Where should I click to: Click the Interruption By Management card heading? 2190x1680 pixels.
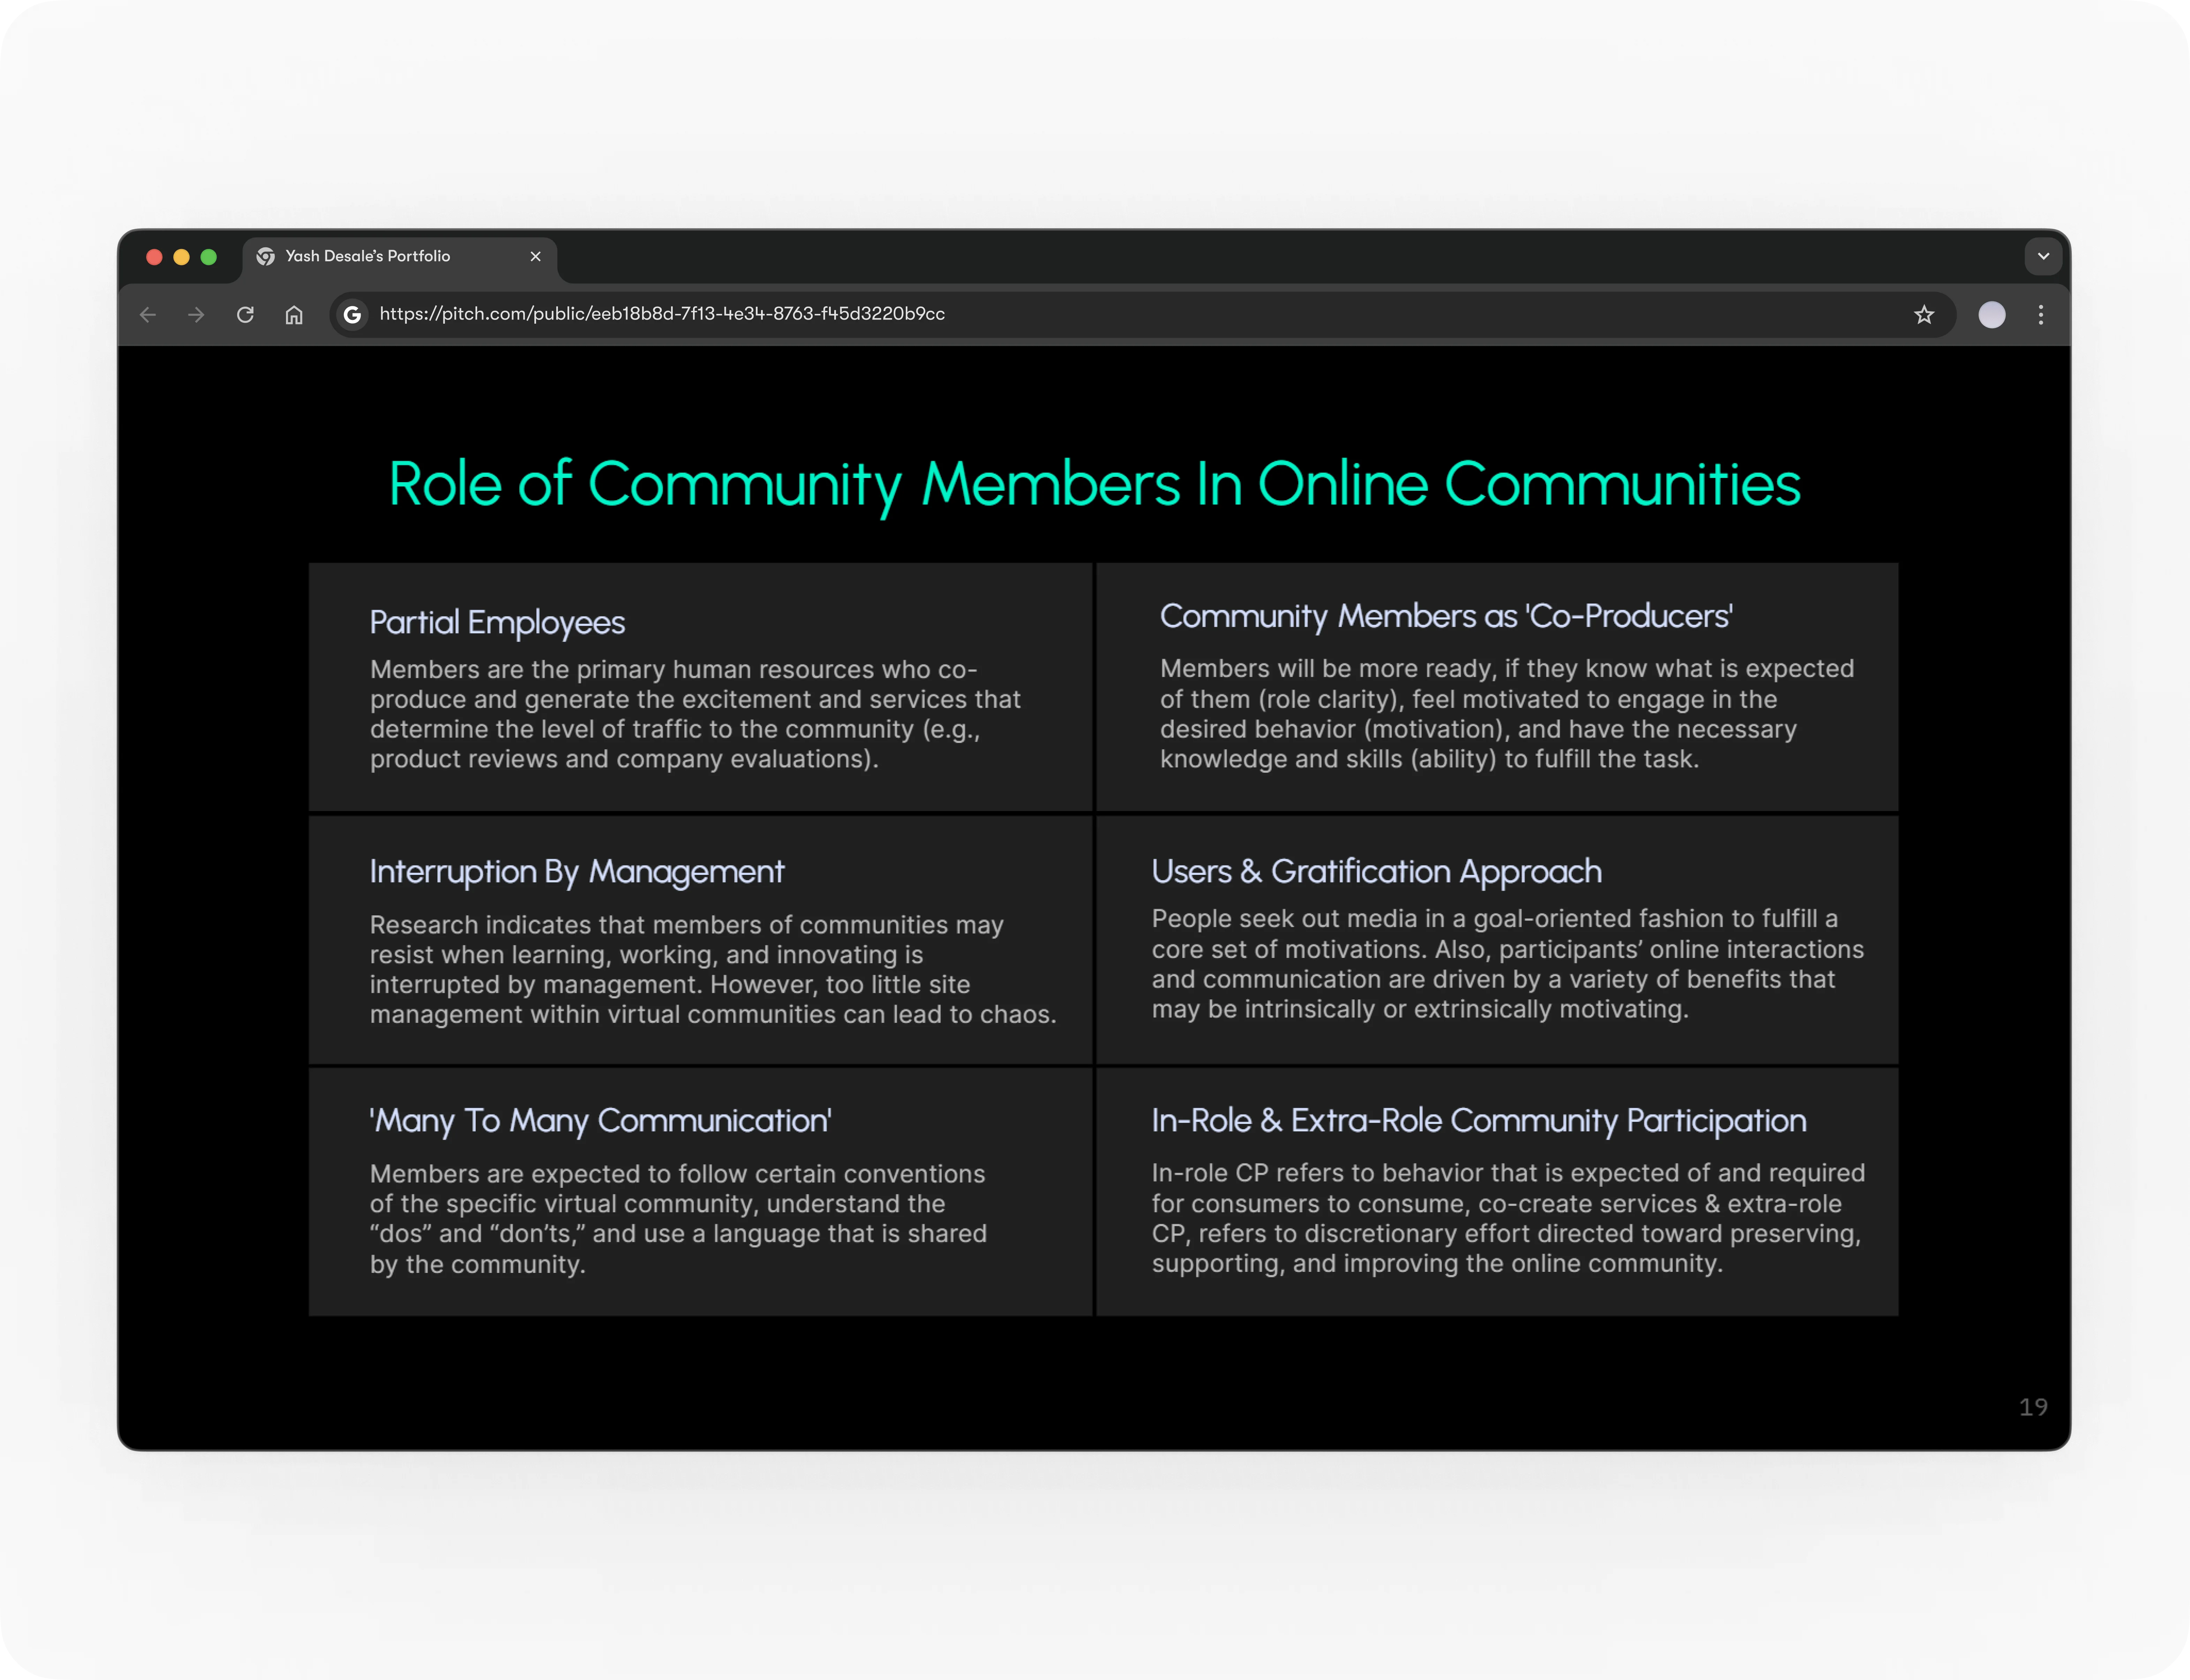(x=577, y=871)
